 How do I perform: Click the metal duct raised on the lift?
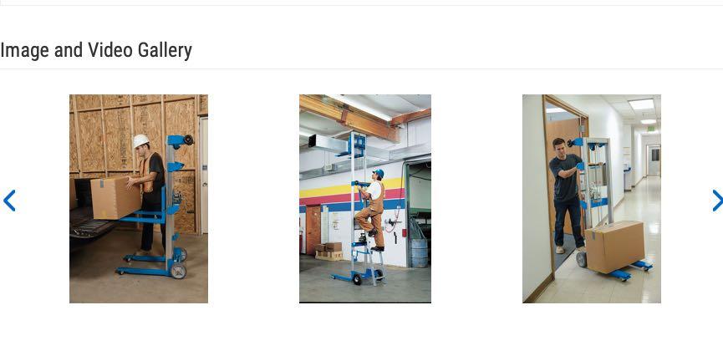point(328,144)
